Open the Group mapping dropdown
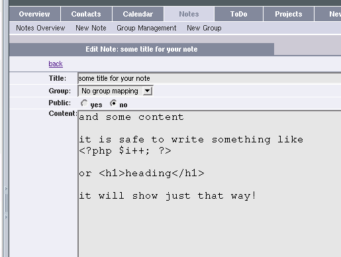Viewport: 341px width, 257px height. [x=115, y=91]
